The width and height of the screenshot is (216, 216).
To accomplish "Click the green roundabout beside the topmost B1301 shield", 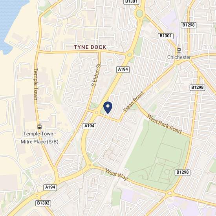I will (x=139, y=13).
